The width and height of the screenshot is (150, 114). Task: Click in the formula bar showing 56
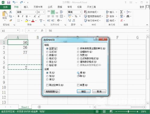(97, 31)
